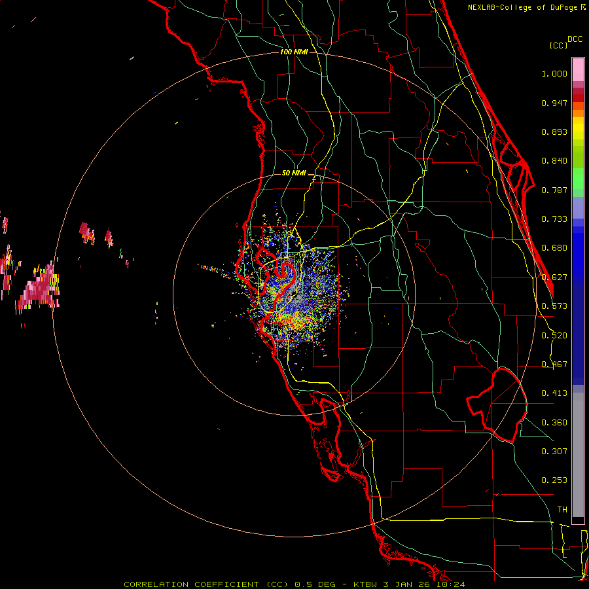Pick the pink segment atop the color bar
This screenshot has width=589, height=589.
pos(578,70)
